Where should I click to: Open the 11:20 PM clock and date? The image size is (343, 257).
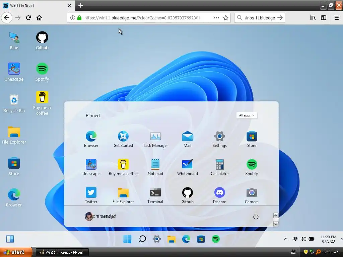[x=328, y=239]
